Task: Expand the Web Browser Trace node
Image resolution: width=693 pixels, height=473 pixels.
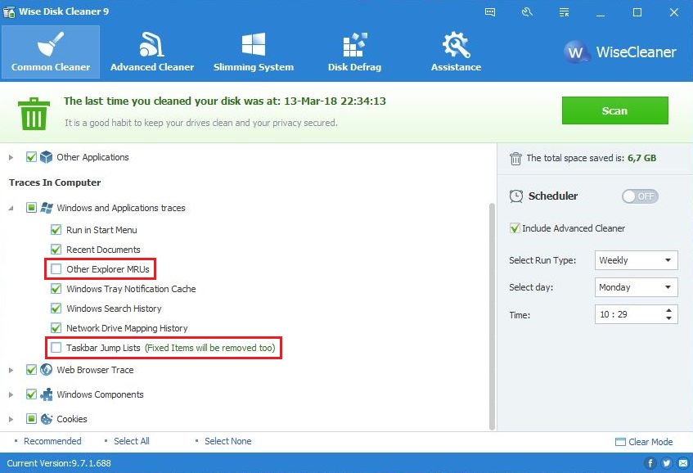Action: tap(11, 370)
